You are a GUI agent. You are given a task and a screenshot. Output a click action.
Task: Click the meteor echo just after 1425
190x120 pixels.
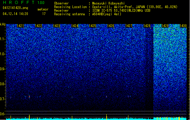click(107, 97)
